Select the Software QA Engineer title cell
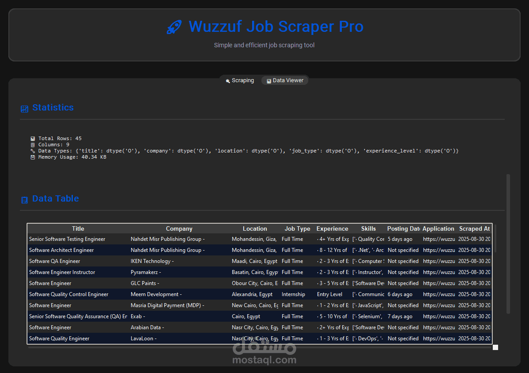 coord(78,261)
